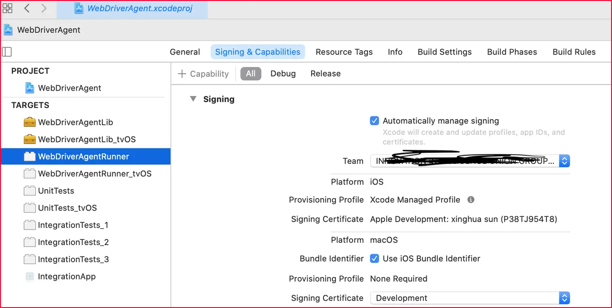Screen dimensions: 612x308
Task: Click the WebDriverAgentRunner bundle icon
Action: click(30, 156)
